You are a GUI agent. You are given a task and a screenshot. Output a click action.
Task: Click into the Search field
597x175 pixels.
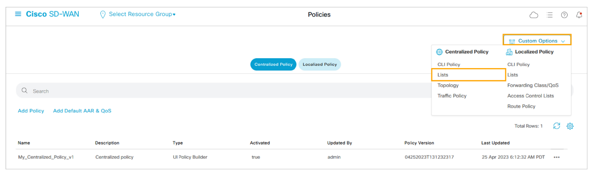(x=216, y=91)
